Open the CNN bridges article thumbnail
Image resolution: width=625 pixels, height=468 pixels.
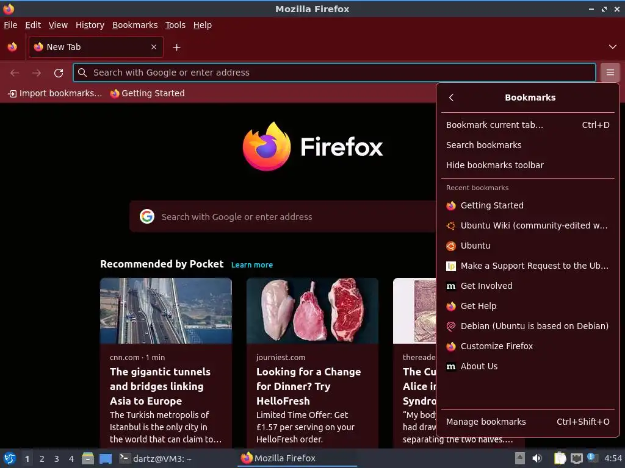(x=166, y=311)
